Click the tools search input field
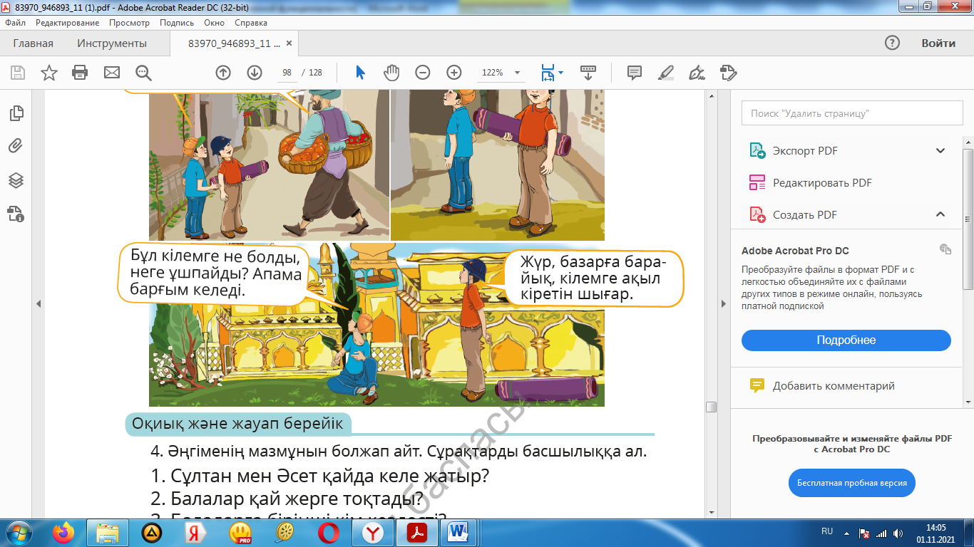The width and height of the screenshot is (974, 547). tap(851, 113)
